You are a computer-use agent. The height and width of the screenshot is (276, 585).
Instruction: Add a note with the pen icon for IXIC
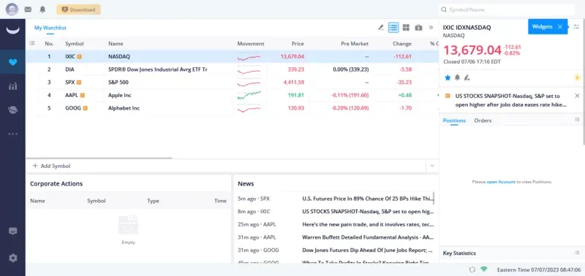(x=467, y=77)
